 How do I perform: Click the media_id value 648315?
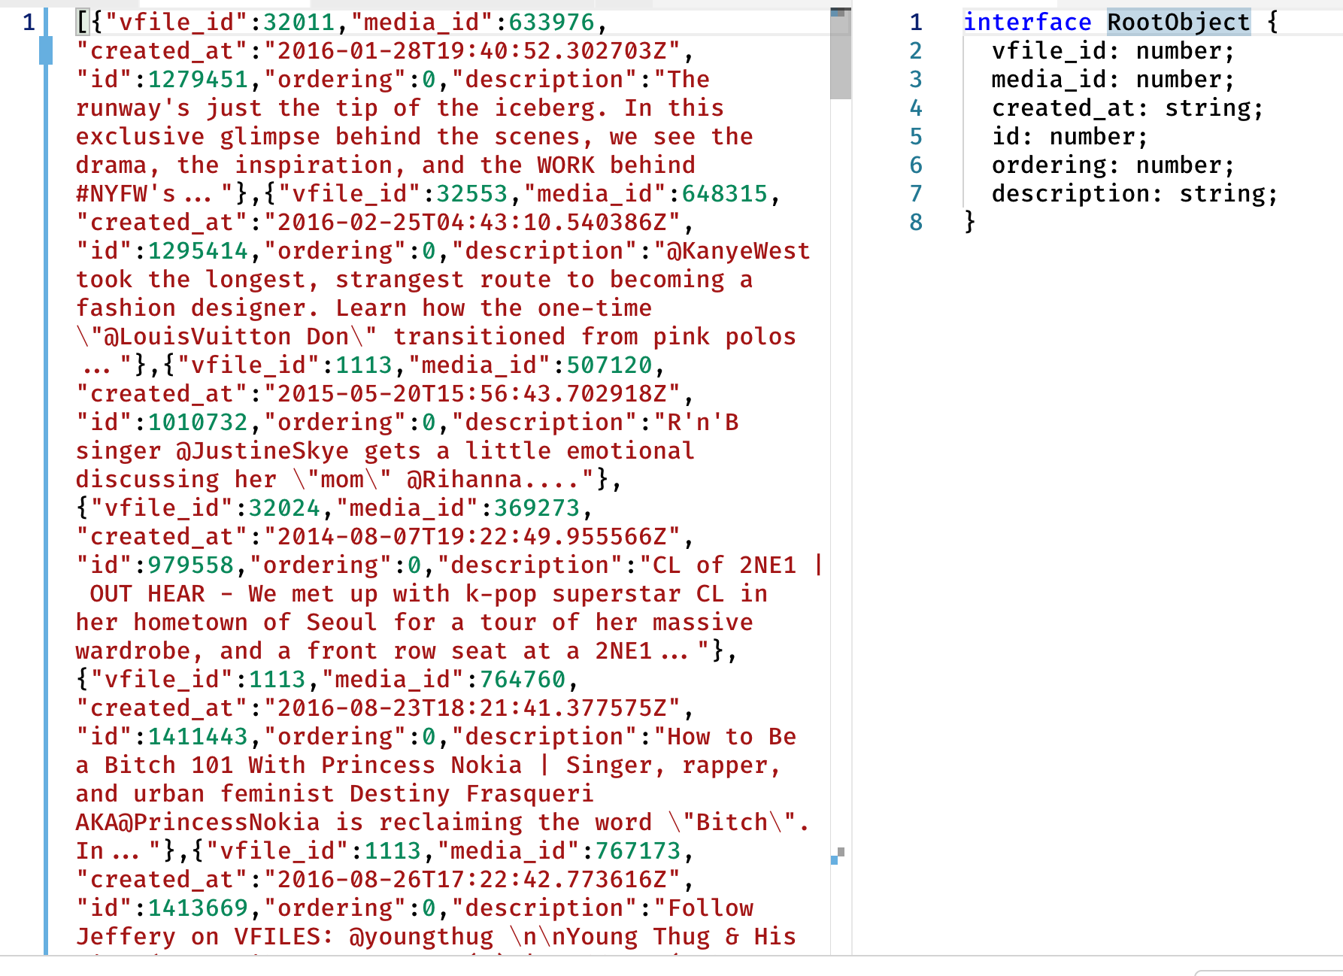tap(725, 194)
